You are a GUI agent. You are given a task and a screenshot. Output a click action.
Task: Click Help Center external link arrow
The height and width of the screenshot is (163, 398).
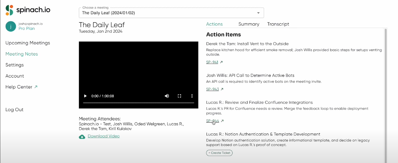point(36,87)
